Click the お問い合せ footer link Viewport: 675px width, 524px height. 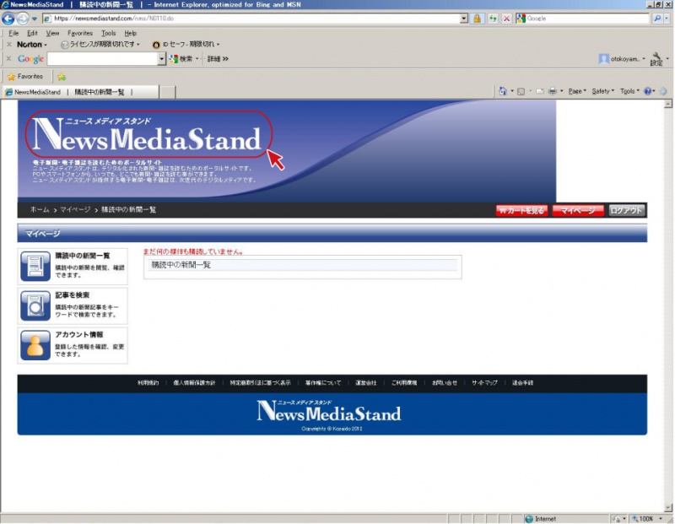pos(445,383)
